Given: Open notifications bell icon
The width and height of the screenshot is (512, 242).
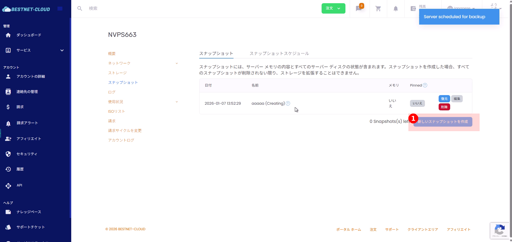Looking at the screenshot, I should [x=396, y=9].
